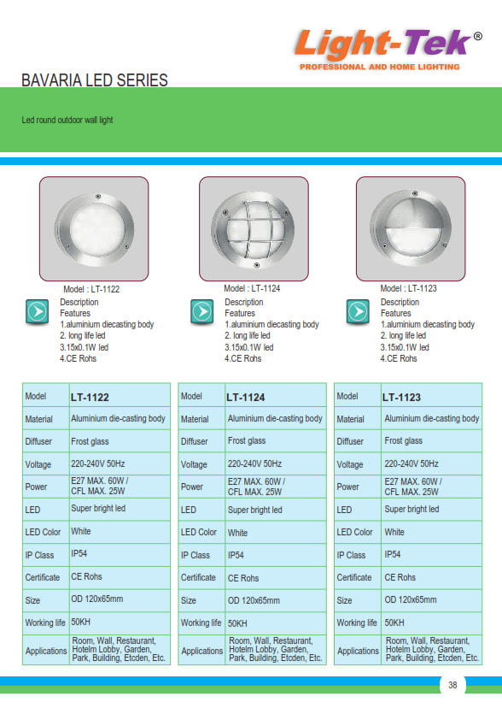Click '220-240V 50Hz' in LT-1123 table

412,463
